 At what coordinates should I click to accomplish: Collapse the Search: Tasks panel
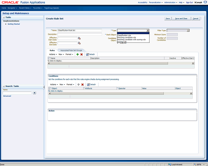4,86
